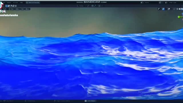The image size is (183, 103).
Task: Open the Render menu in top bar
Action: [9, 3]
